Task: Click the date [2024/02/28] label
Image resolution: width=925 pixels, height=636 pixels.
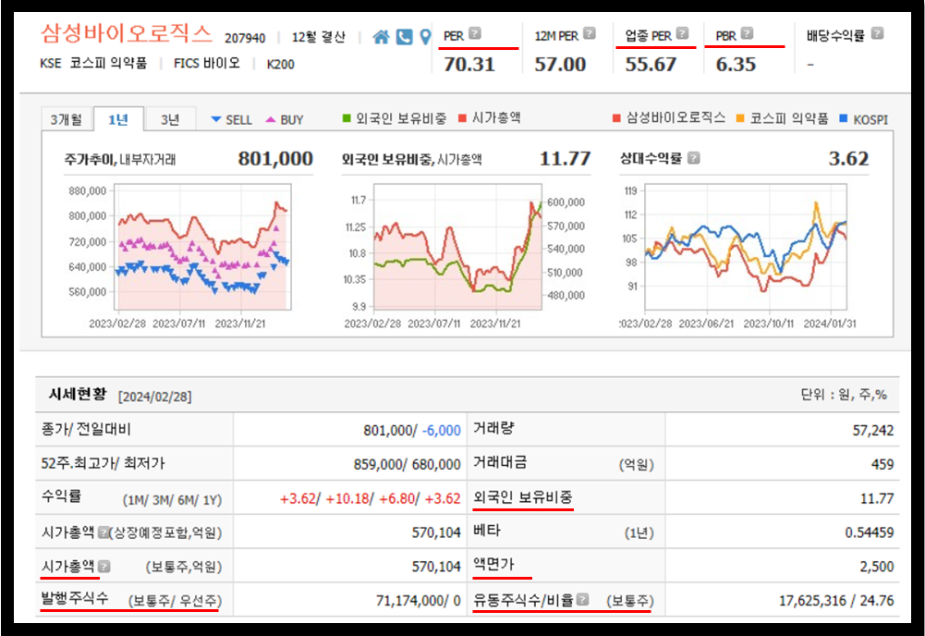Action: pyautogui.click(x=155, y=397)
